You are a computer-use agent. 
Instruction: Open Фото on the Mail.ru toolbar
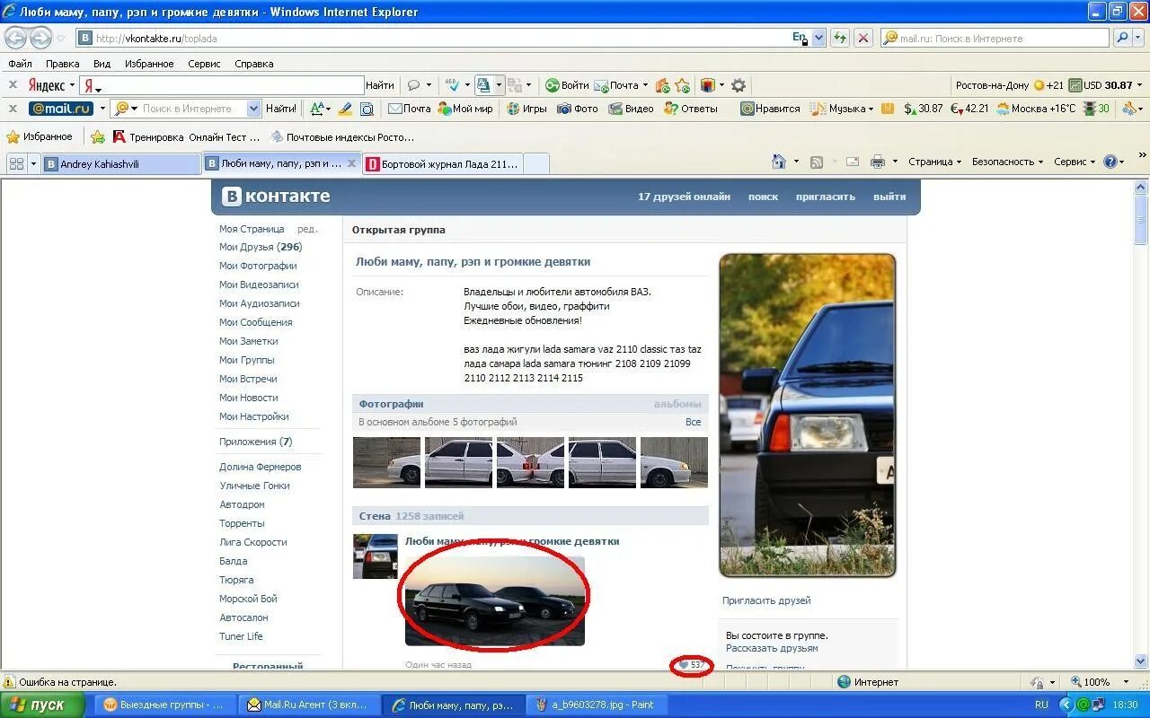point(577,109)
